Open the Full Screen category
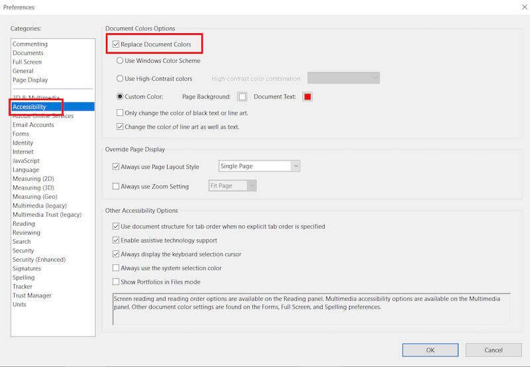 (x=27, y=62)
